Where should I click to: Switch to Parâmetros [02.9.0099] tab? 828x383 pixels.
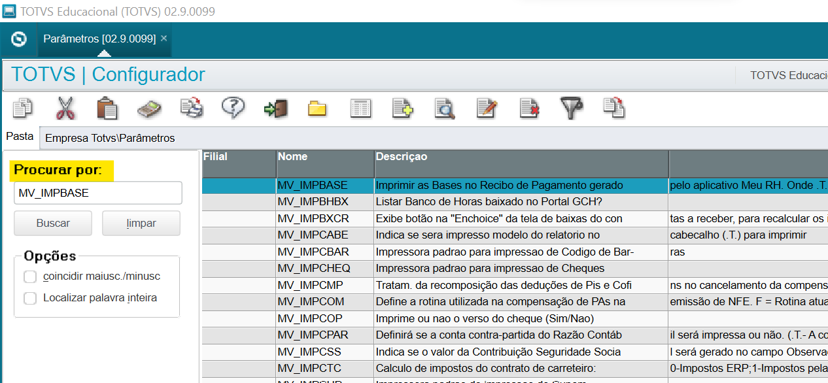click(x=99, y=39)
